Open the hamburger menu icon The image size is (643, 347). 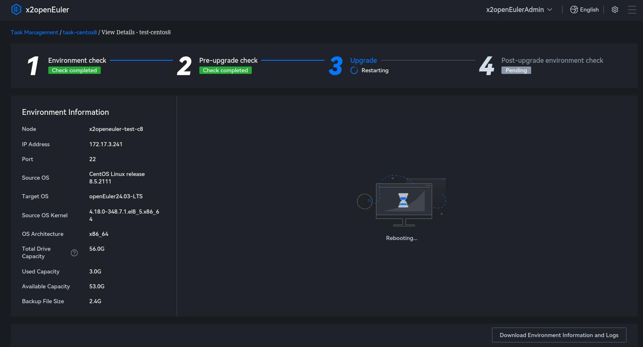(x=632, y=10)
